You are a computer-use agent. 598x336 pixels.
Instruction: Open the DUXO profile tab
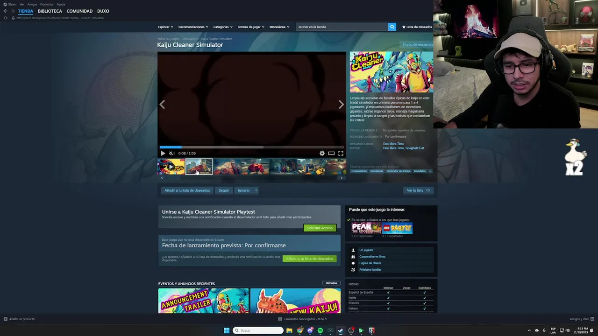click(x=103, y=11)
